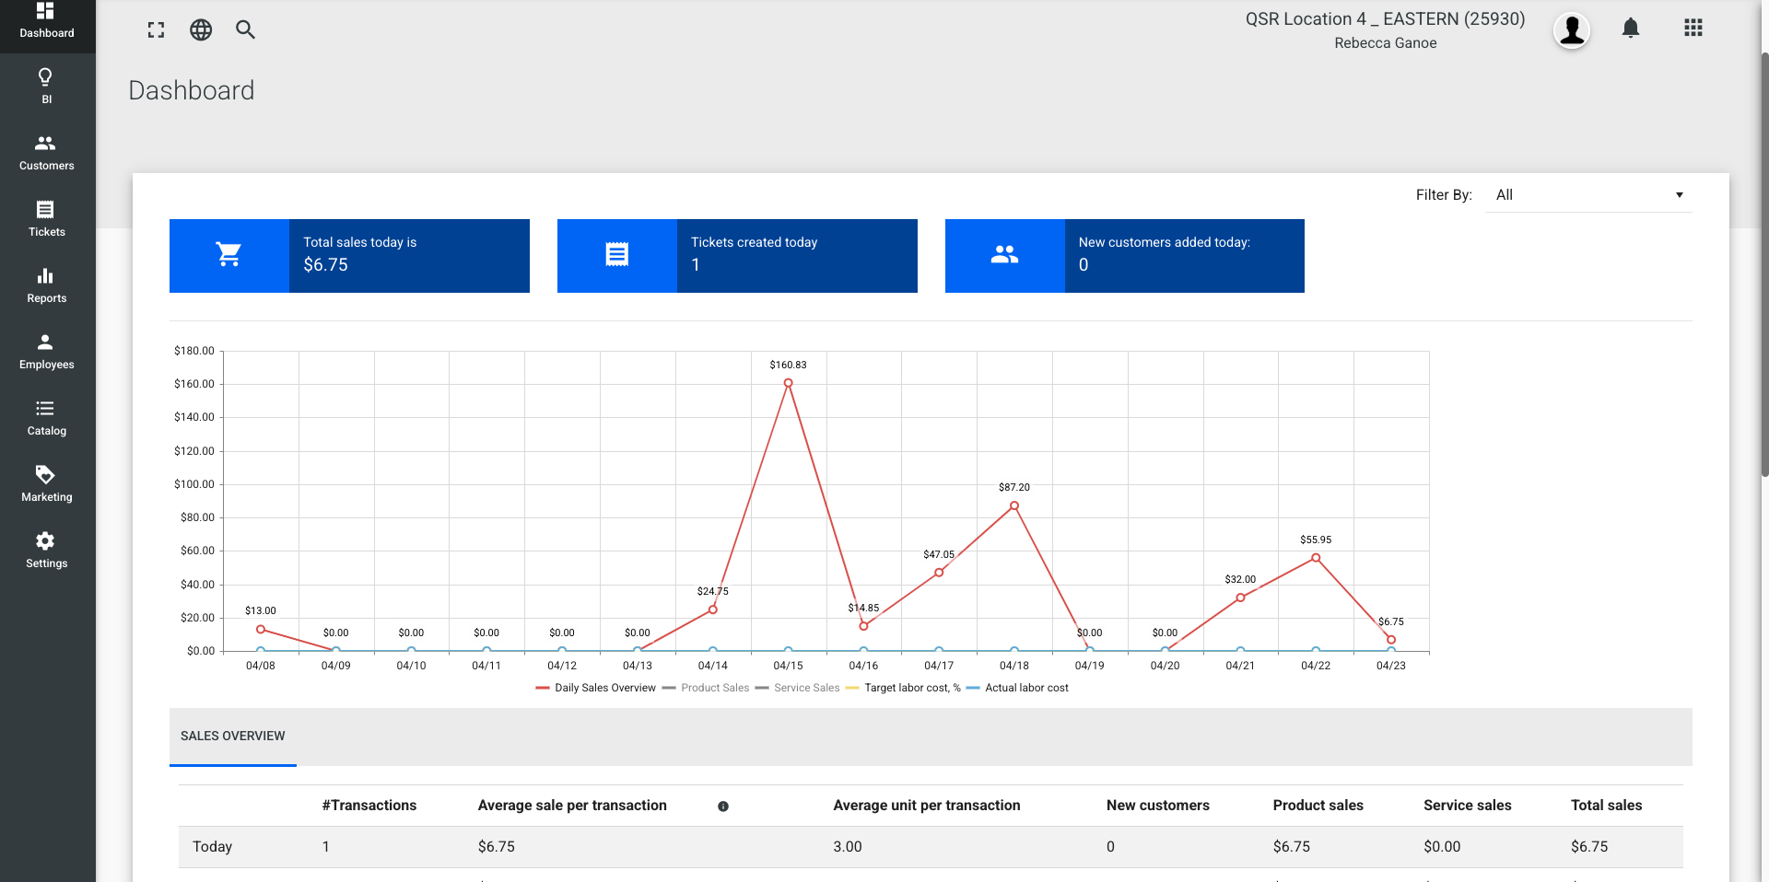Click the user profile avatar
Screen dimensions: 1769x882
click(x=1571, y=30)
